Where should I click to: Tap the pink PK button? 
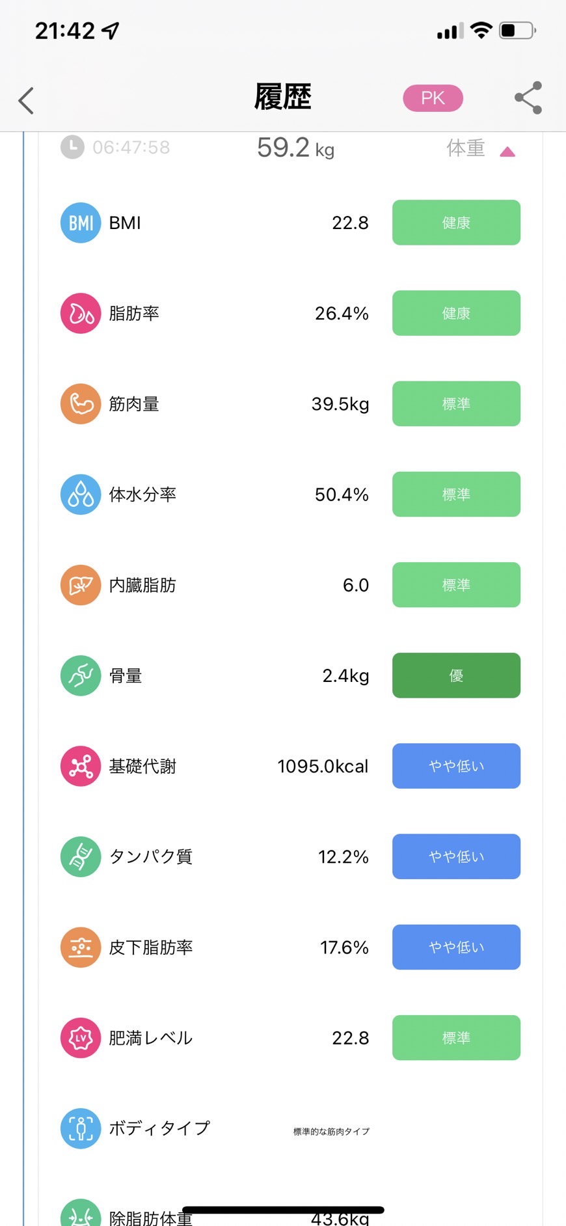pos(433,98)
